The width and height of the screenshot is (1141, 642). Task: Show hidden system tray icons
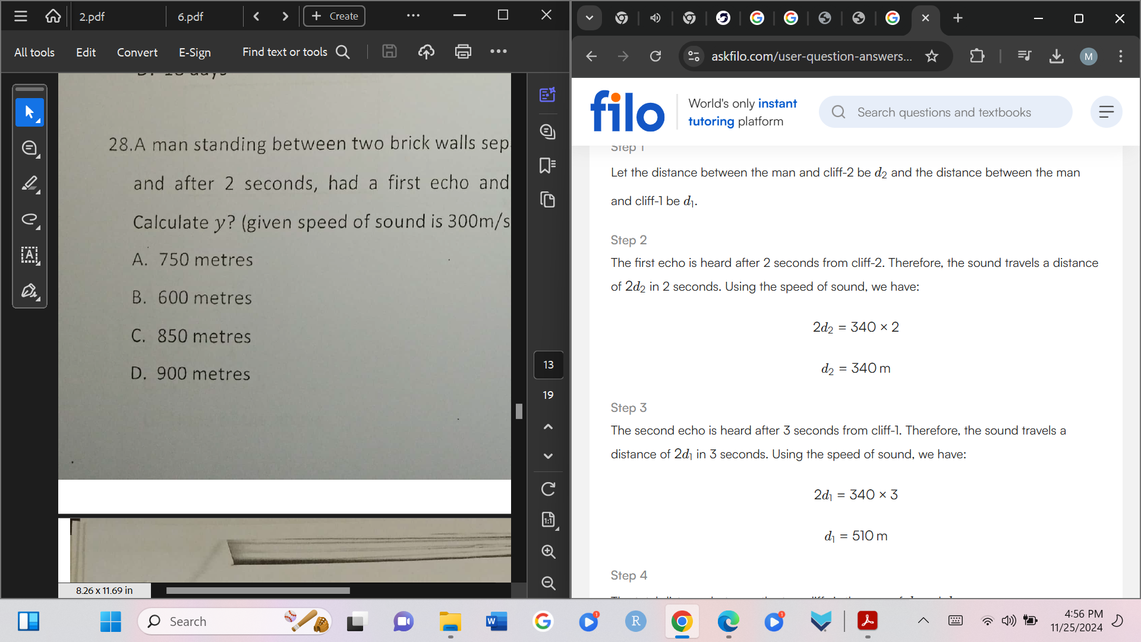923,621
